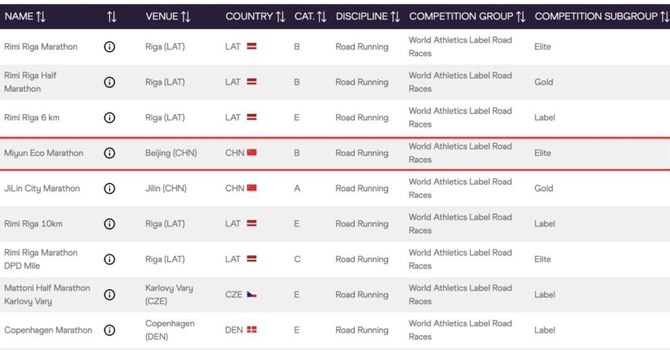Click info icon for Rimi Riga Half Marathon

point(110,82)
